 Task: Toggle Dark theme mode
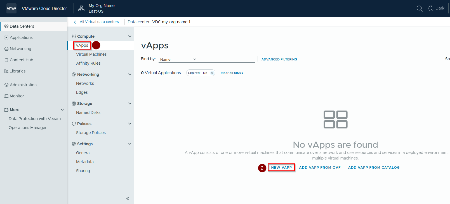coord(436,8)
